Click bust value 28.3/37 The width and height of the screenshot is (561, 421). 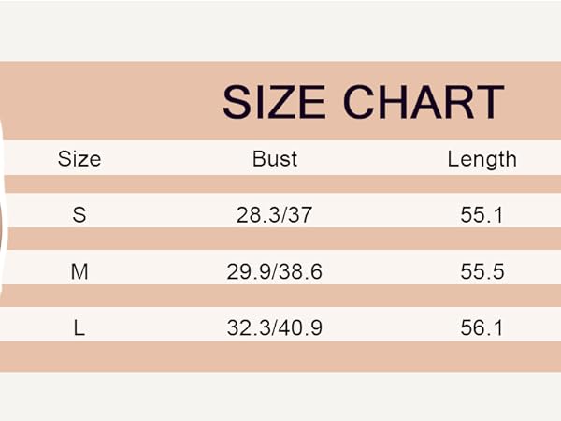click(274, 215)
